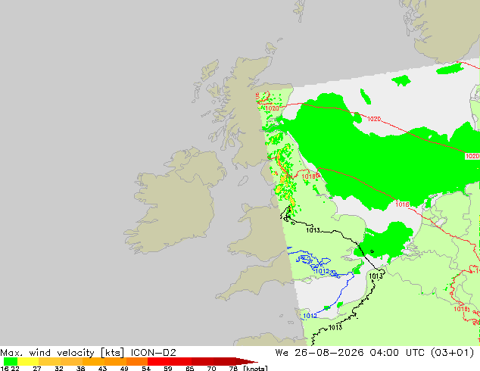Click the red '1016' label near the Dutch coast
Screen dimensions: 480x371
click(x=402, y=204)
